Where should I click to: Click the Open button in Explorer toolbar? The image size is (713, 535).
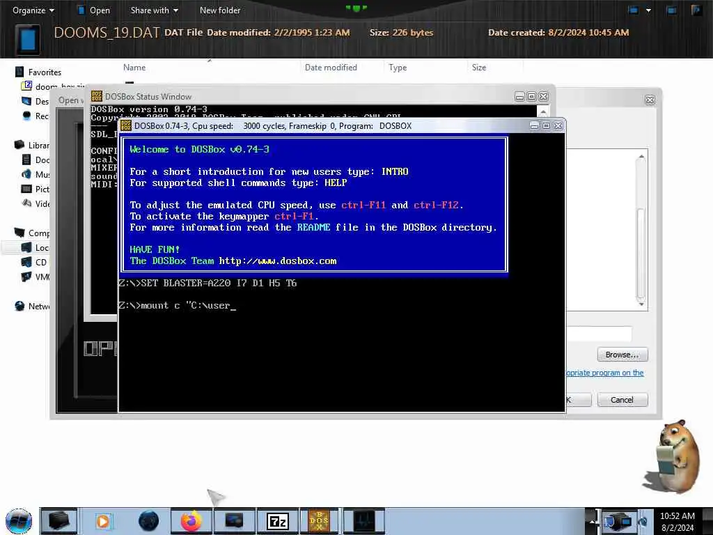click(x=94, y=10)
